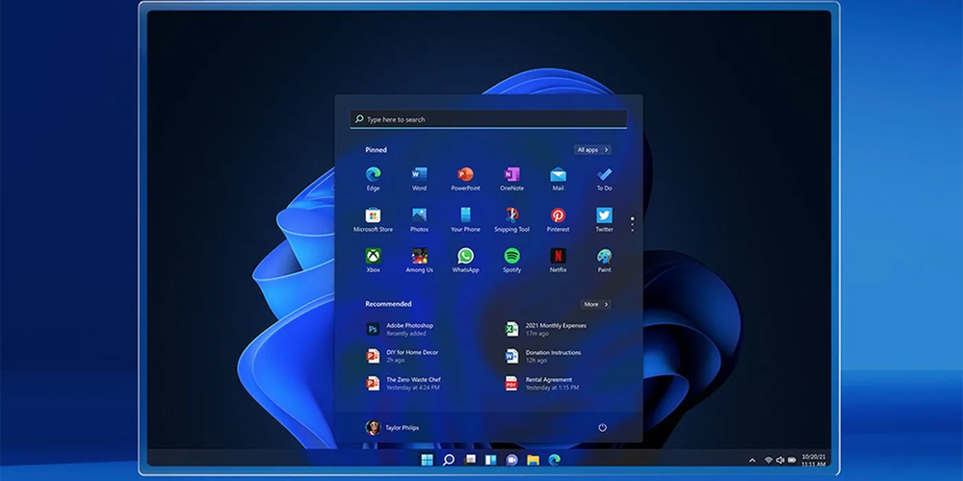
Task: Open File Explorer from the taskbar
Action: (534, 460)
